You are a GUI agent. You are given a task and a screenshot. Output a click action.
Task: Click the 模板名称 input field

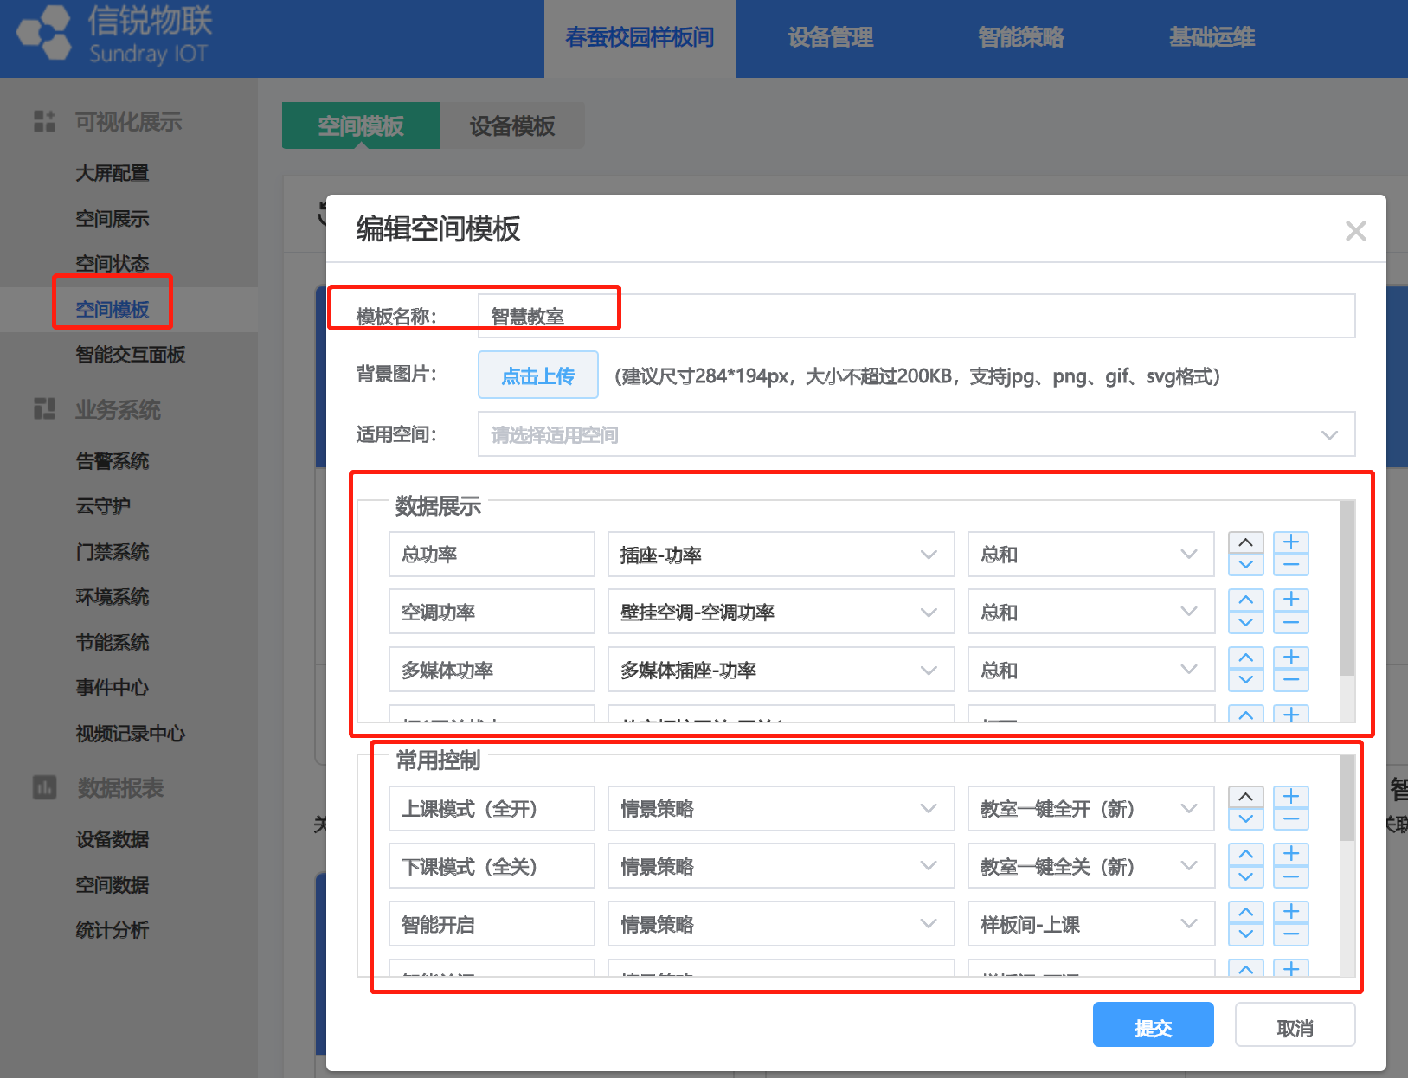916,317
